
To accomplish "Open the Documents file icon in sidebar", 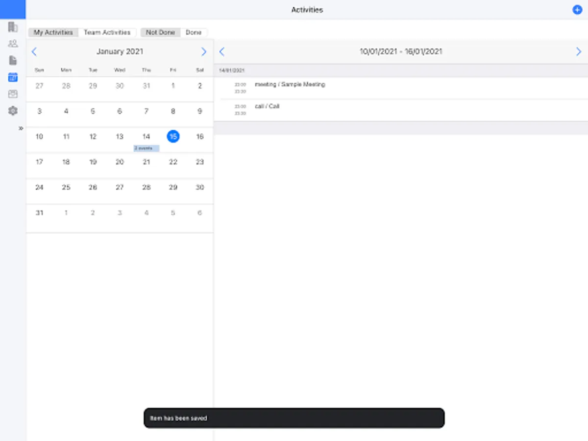I will (x=13, y=60).
